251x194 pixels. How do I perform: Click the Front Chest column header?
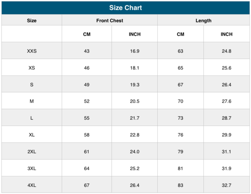coord(110,21)
